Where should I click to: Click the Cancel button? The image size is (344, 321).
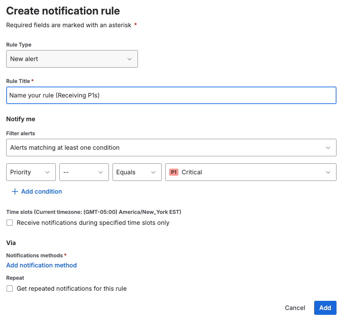click(x=295, y=308)
